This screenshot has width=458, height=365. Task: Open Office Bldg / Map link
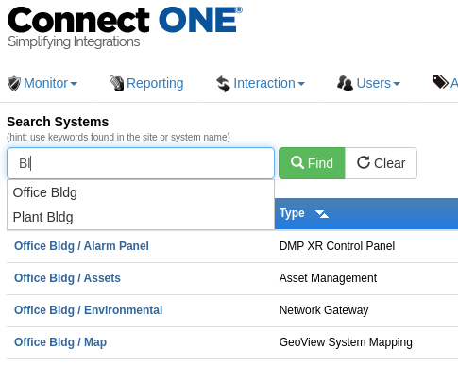coord(60,342)
